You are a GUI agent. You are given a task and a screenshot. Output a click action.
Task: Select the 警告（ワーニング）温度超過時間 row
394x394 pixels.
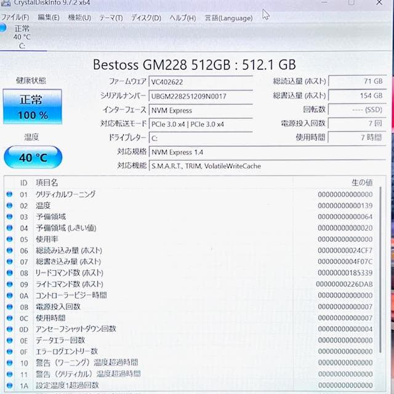[x=190, y=363]
